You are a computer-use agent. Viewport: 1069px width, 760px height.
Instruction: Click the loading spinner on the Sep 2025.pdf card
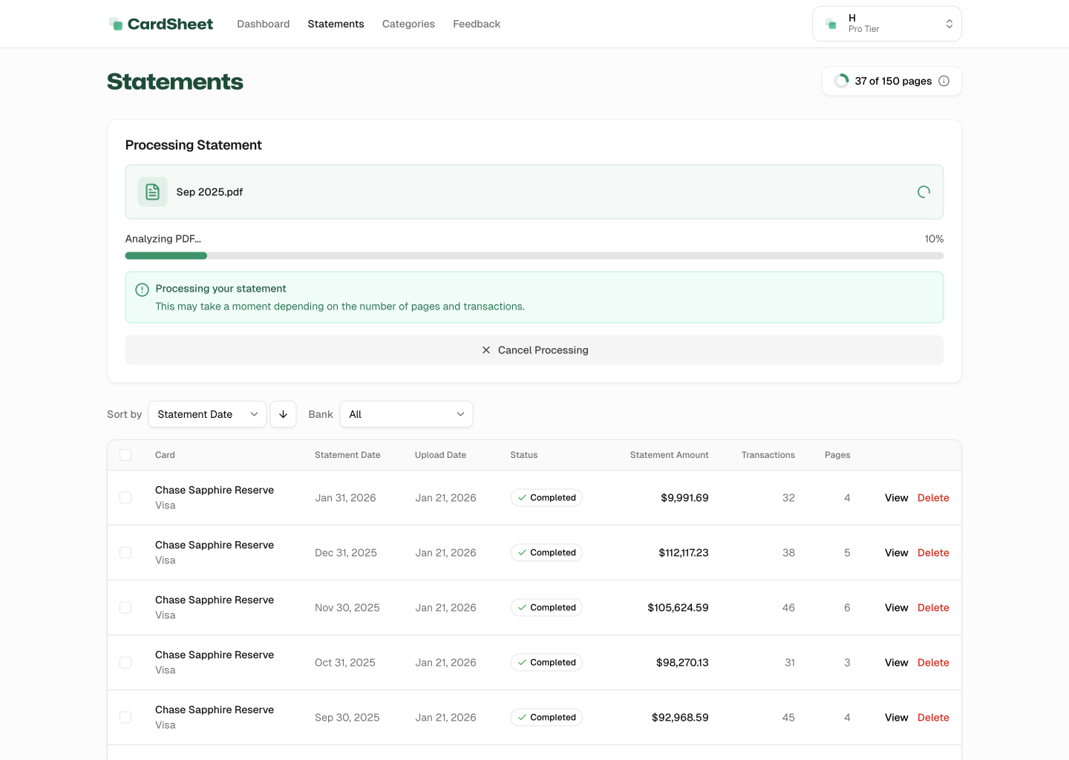tap(923, 191)
